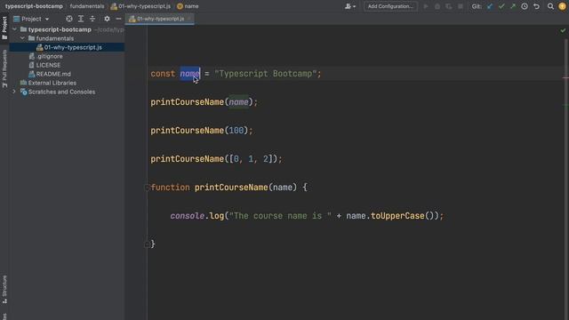This screenshot has width=569, height=320.
Task: Click the Select Opened File target icon
Action: pyautogui.click(x=69, y=19)
